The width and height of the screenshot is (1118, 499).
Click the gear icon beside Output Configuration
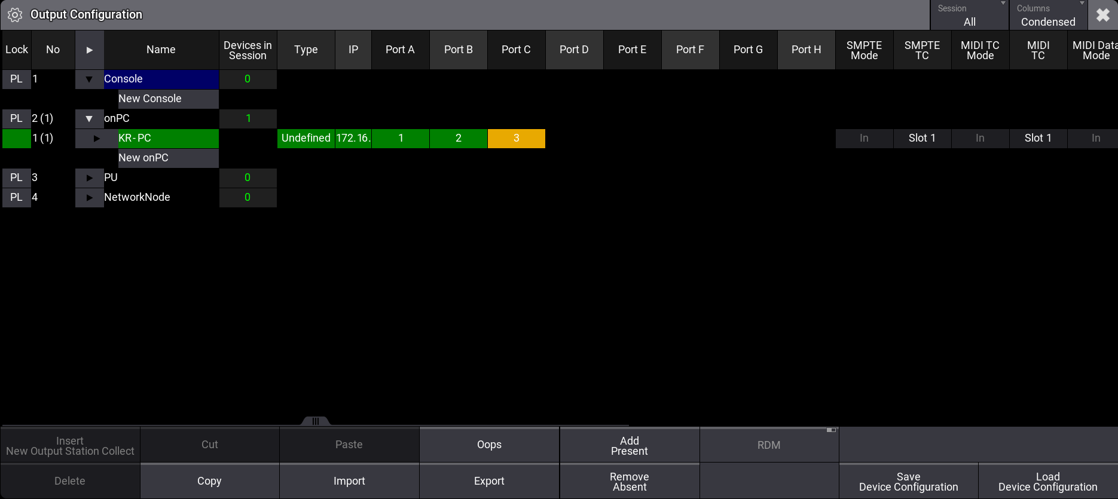click(x=15, y=15)
